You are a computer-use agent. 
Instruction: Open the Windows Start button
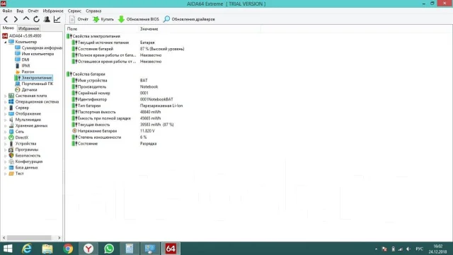pos(8,249)
